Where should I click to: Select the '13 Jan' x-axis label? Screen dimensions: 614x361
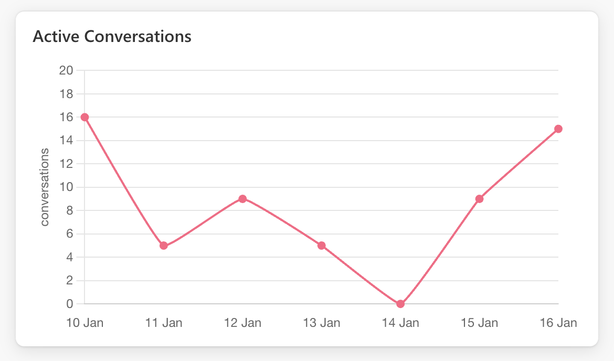tap(322, 323)
